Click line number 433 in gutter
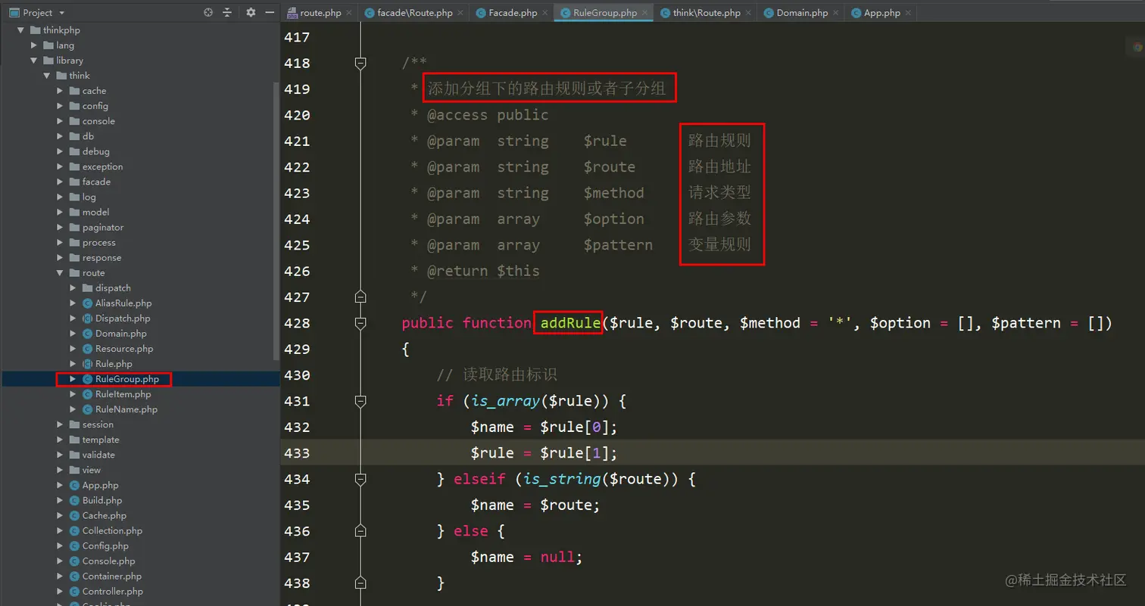1145x606 pixels. click(297, 453)
